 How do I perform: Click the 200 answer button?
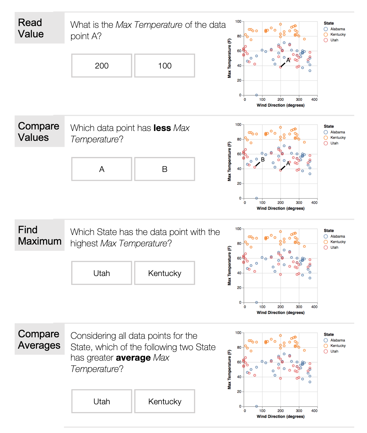pyautogui.click(x=102, y=66)
